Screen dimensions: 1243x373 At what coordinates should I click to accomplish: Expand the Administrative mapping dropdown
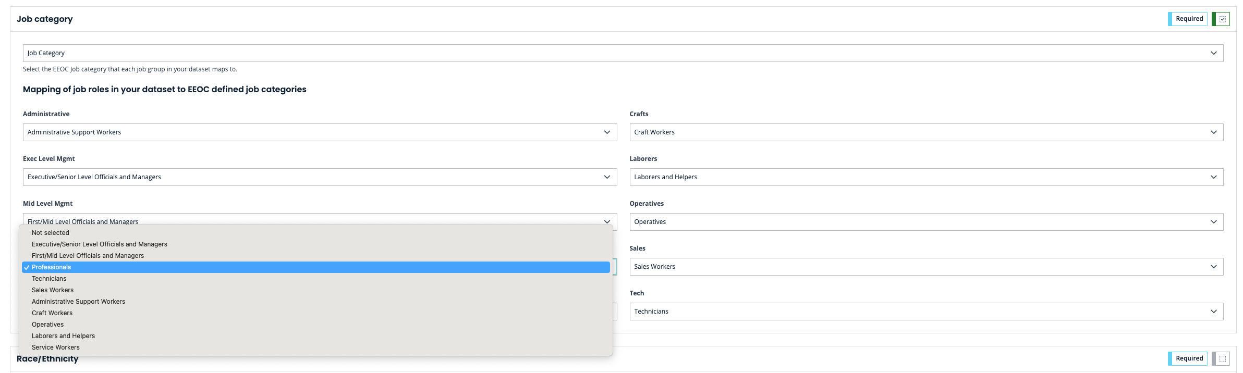320,132
